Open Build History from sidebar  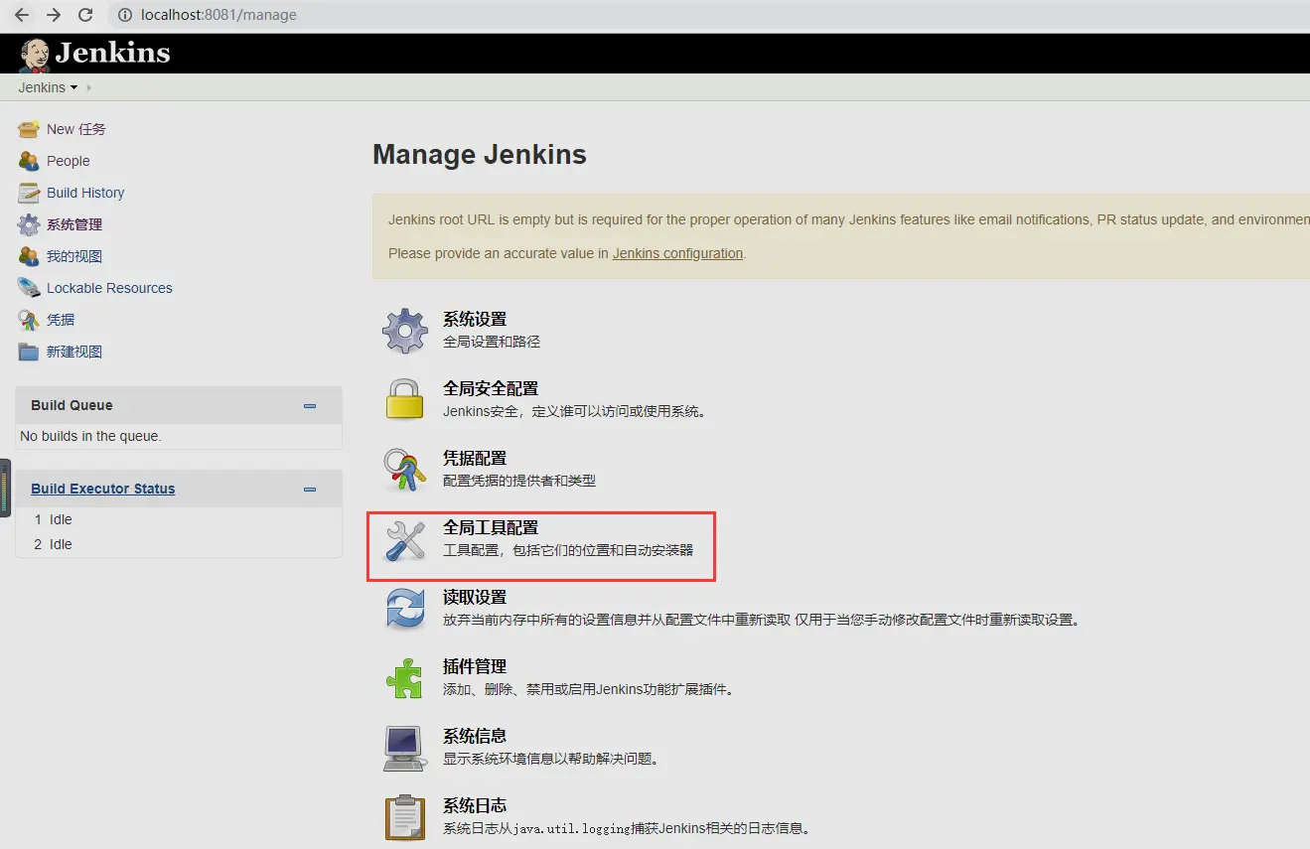coord(85,193)
